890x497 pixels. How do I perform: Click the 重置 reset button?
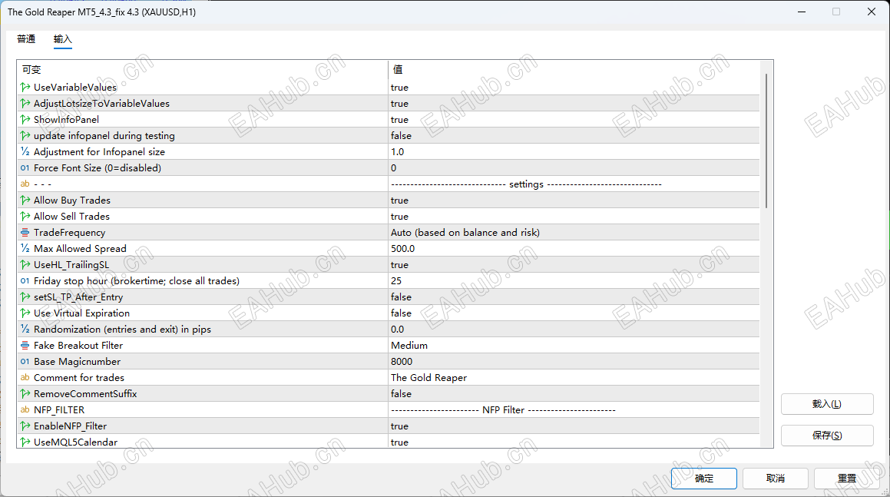847,479
